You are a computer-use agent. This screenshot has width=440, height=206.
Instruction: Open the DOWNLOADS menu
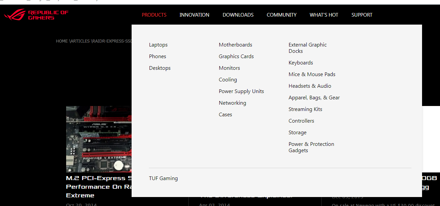(x=238, y=15)
